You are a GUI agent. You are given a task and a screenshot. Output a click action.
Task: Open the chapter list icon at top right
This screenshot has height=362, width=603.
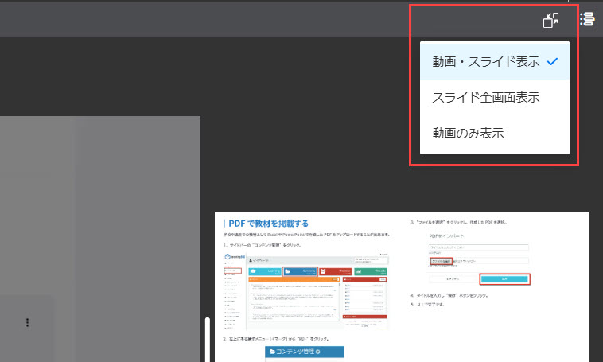click(x=587, y=19)
